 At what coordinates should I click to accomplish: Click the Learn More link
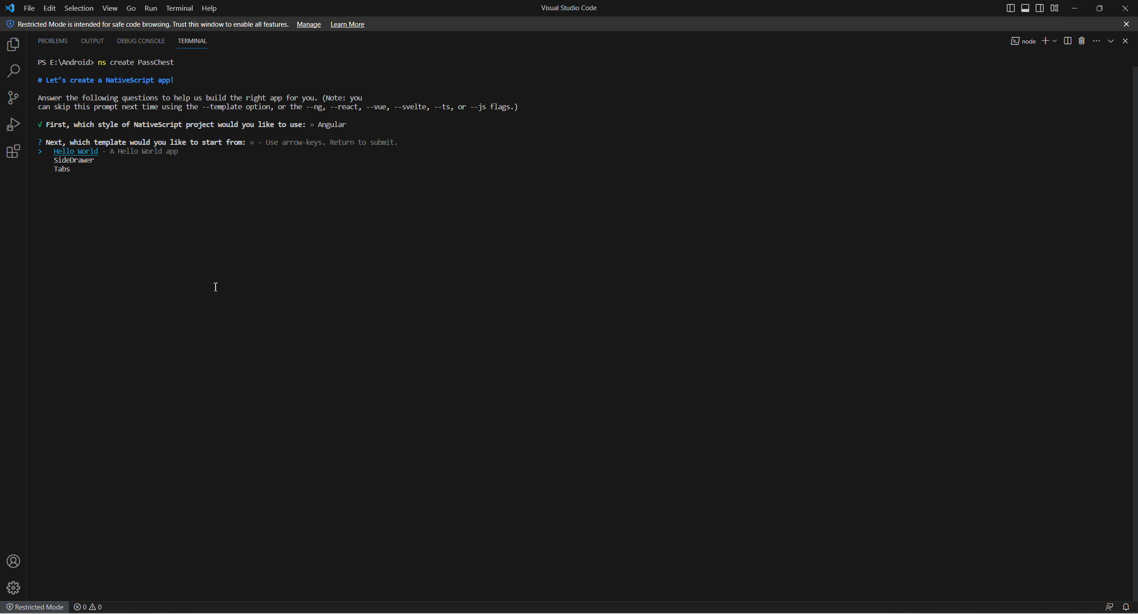tap(347, 24)
